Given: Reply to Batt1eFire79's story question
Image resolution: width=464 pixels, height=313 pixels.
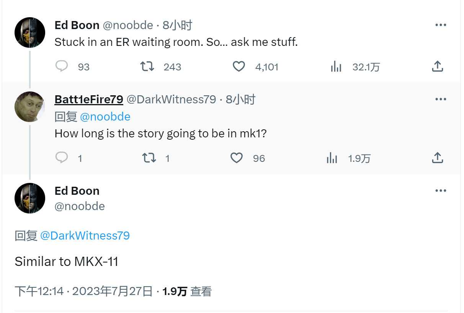Looking at the screenshot, I should 62,158.
